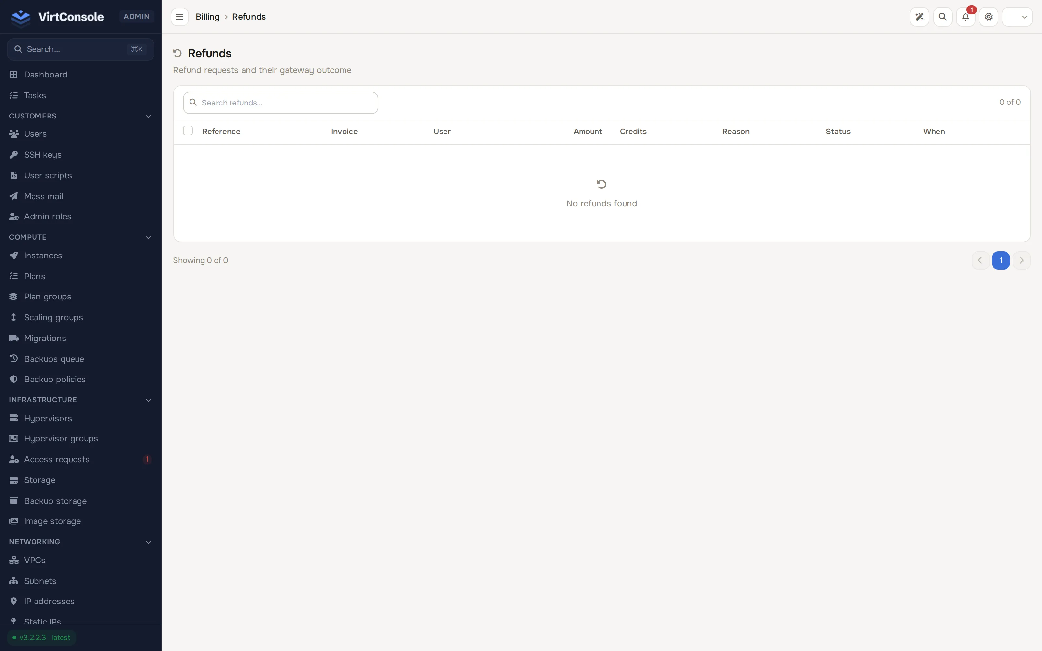Click the Scaling groups arrows icon
The height and width of the screenshot is (651, 1042).
click(14, 317)
